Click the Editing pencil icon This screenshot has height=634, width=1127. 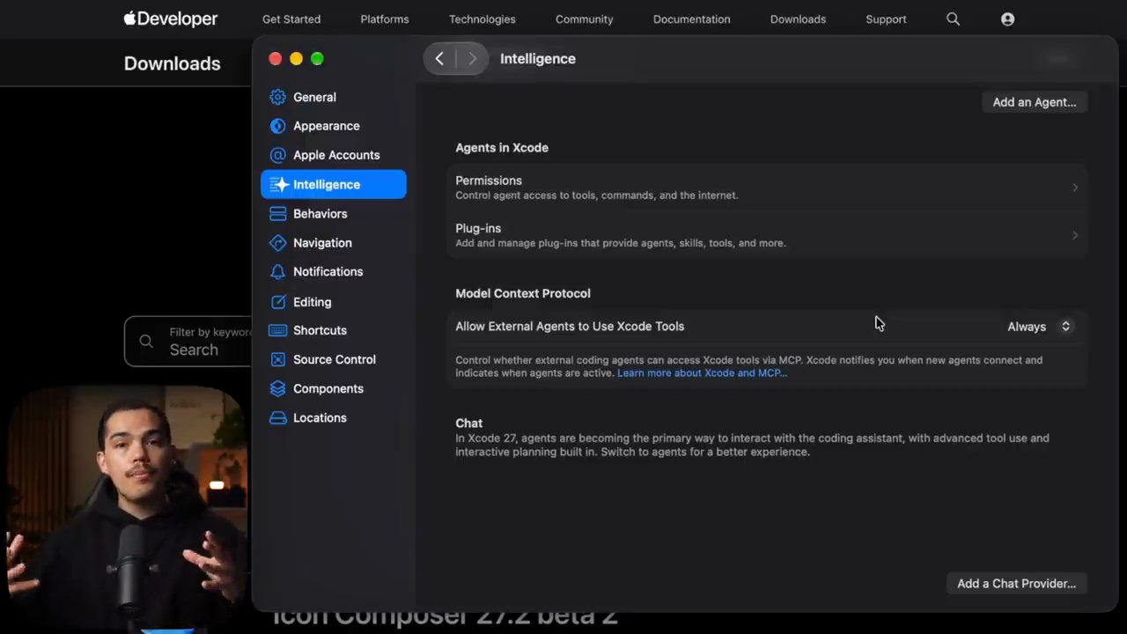point(278,301)
